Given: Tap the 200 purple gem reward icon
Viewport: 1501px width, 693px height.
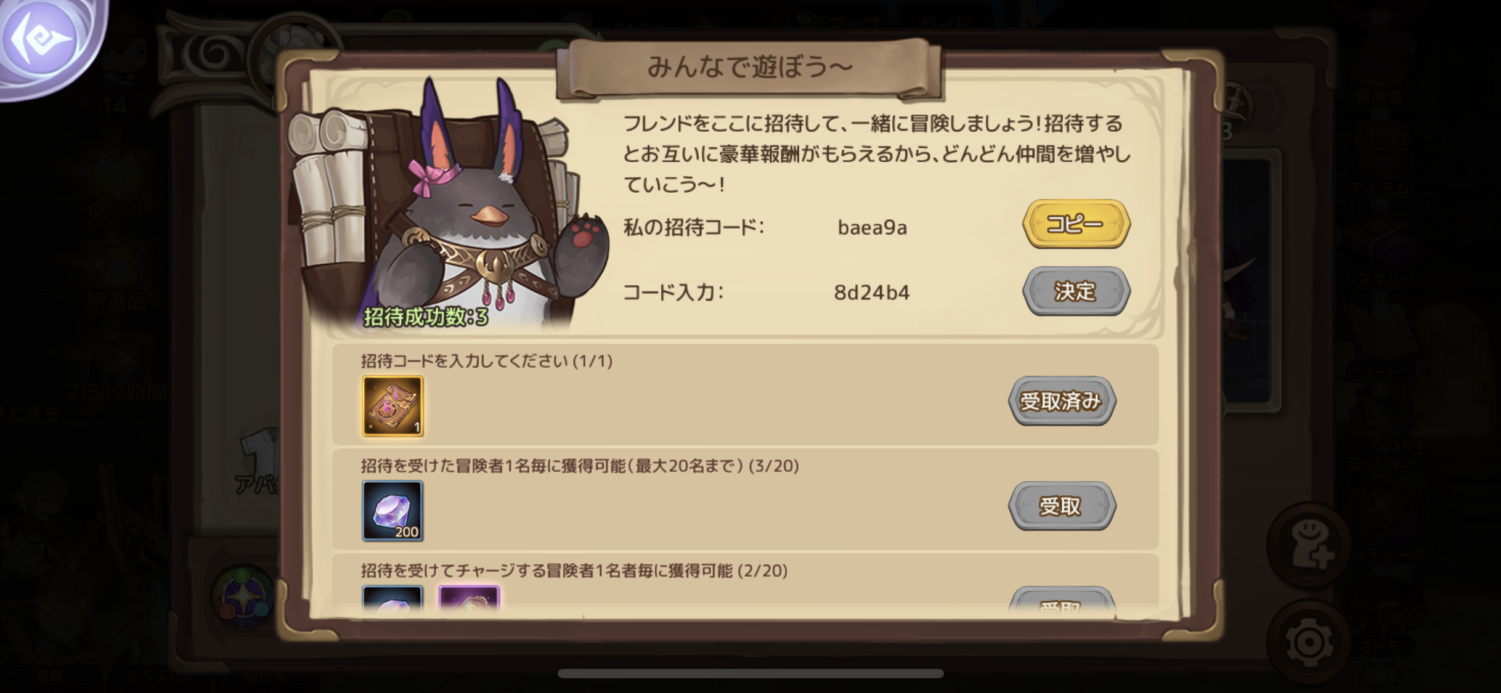Looking at the screenshot, I should pyautogui.click(x=393, y=511).
